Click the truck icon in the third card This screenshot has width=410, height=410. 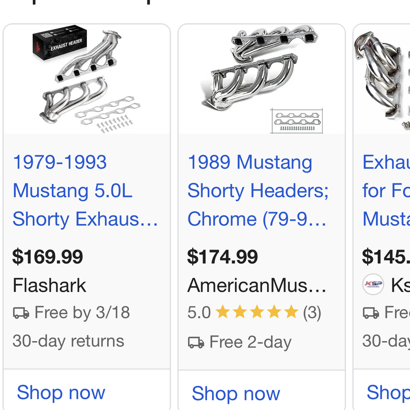pos(371,313)
